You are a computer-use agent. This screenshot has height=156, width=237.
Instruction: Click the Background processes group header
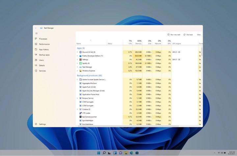tap(90, 75)
